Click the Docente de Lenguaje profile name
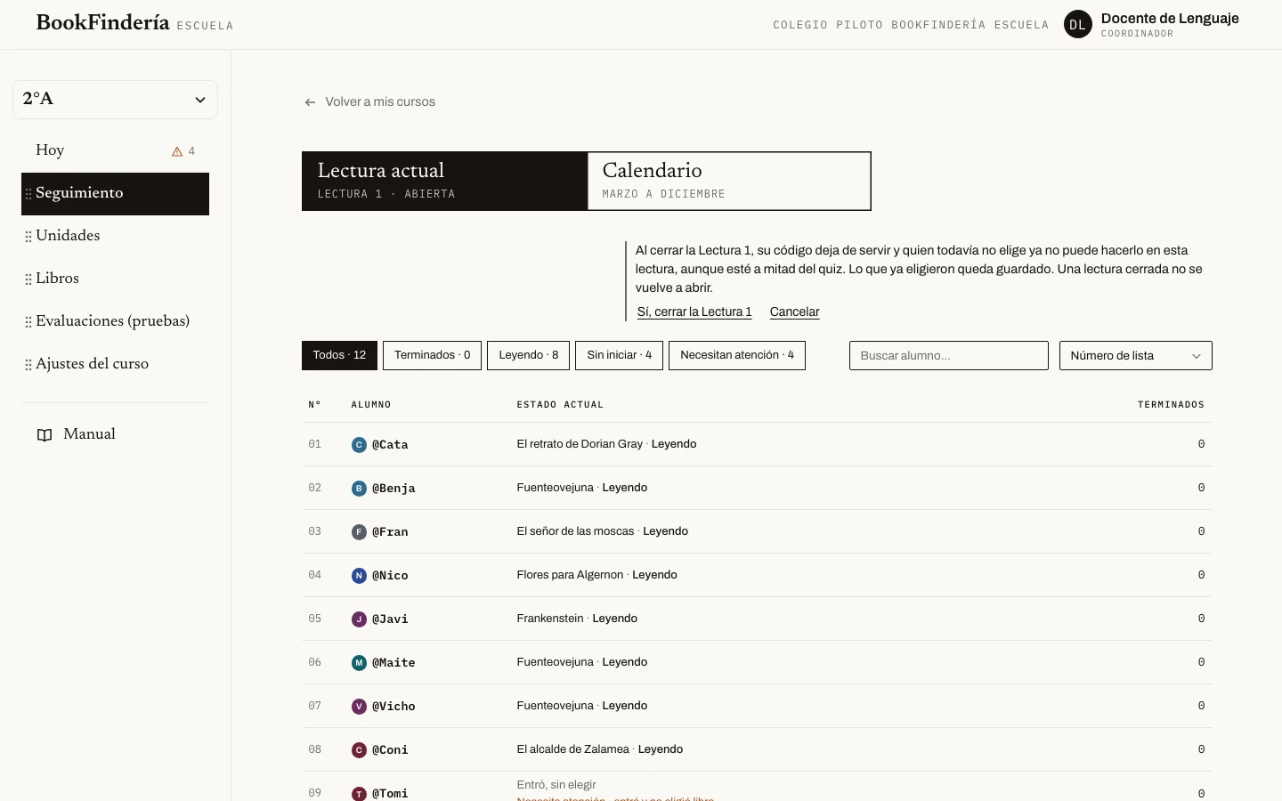The image size is (1282, 801). pyautogui.click(x=1170, y=19)
